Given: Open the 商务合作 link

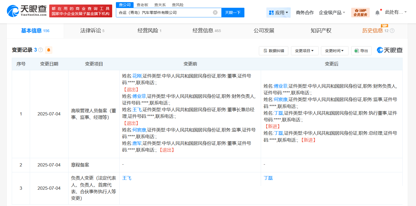Looking at the screenshot, I should 305,13.
